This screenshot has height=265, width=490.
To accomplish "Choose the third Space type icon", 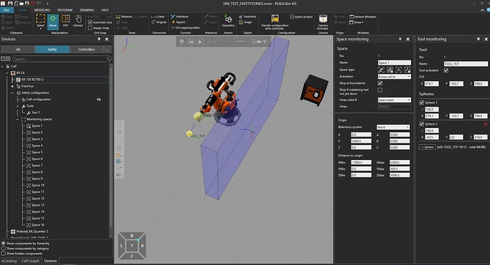I will (398, 70).
